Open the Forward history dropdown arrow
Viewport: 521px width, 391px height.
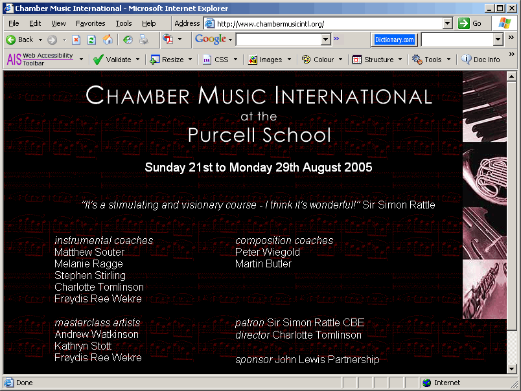point(64,40)
